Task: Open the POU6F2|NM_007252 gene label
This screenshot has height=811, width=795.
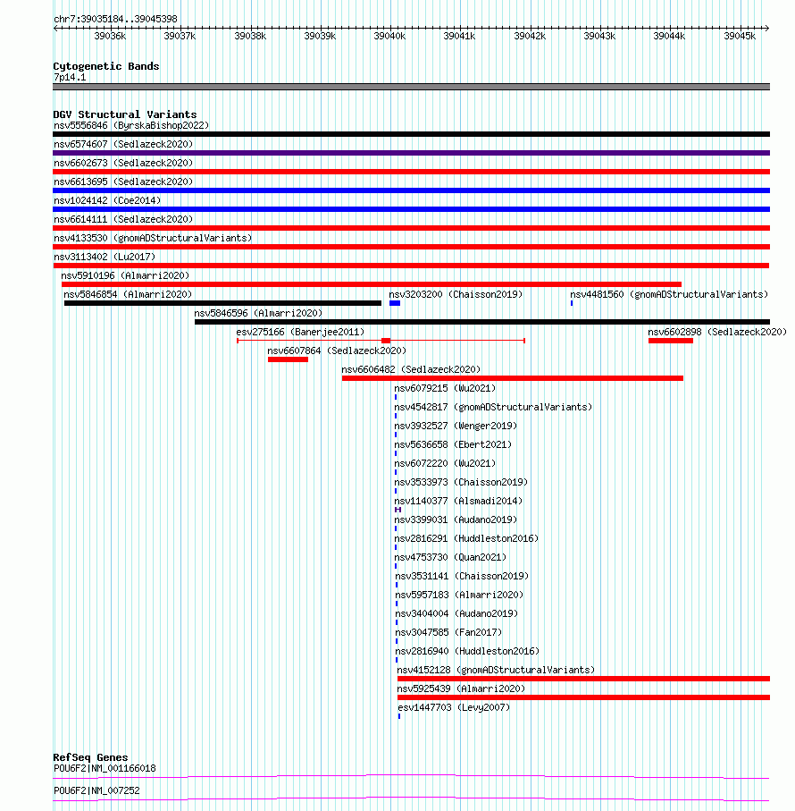Action: click(96, 790)
